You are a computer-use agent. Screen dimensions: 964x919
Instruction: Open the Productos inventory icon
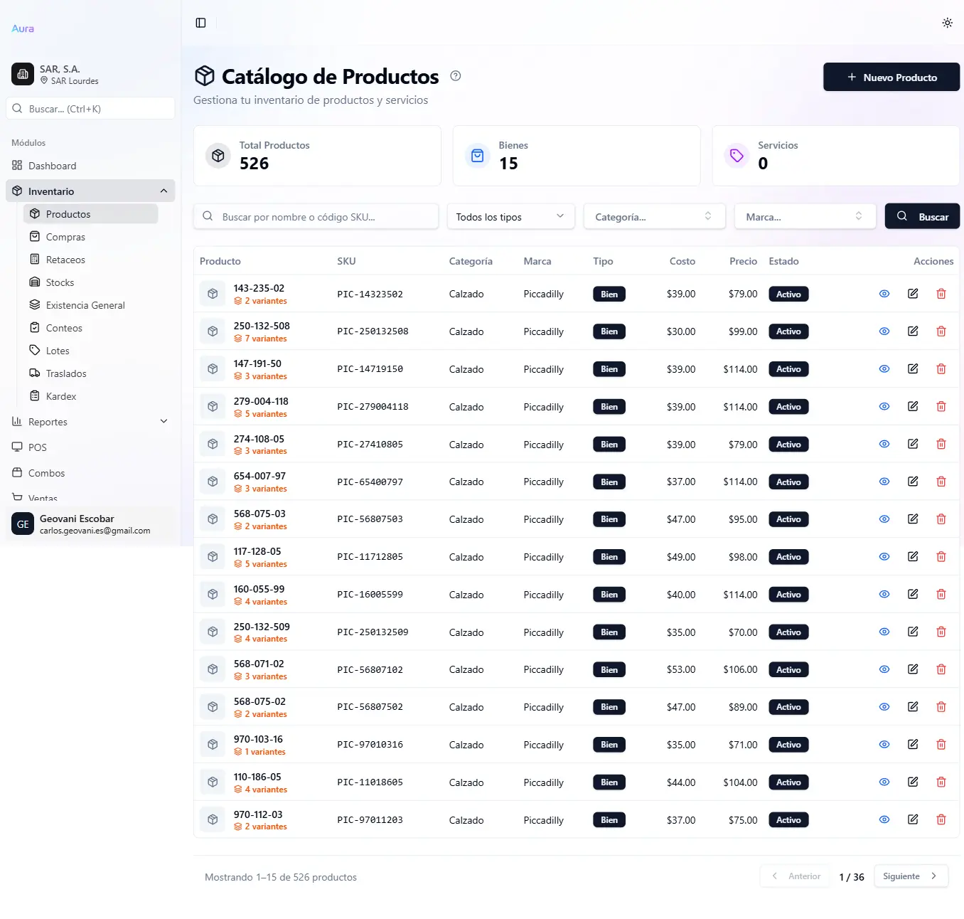(34, 213)
